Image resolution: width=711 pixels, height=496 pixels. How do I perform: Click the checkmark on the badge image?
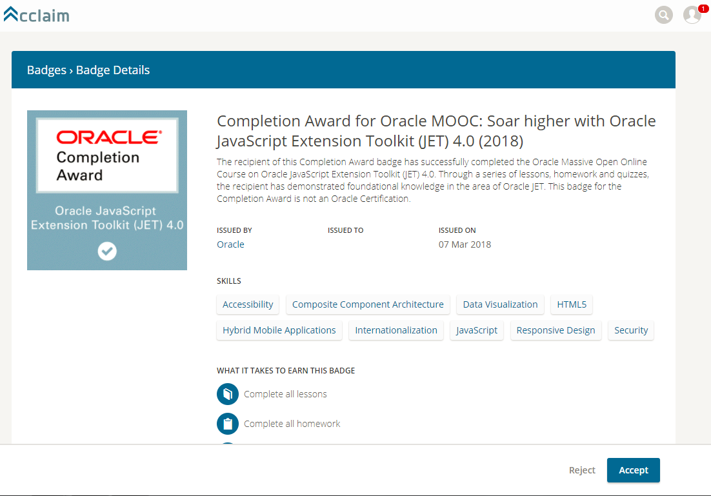point(107,251)
